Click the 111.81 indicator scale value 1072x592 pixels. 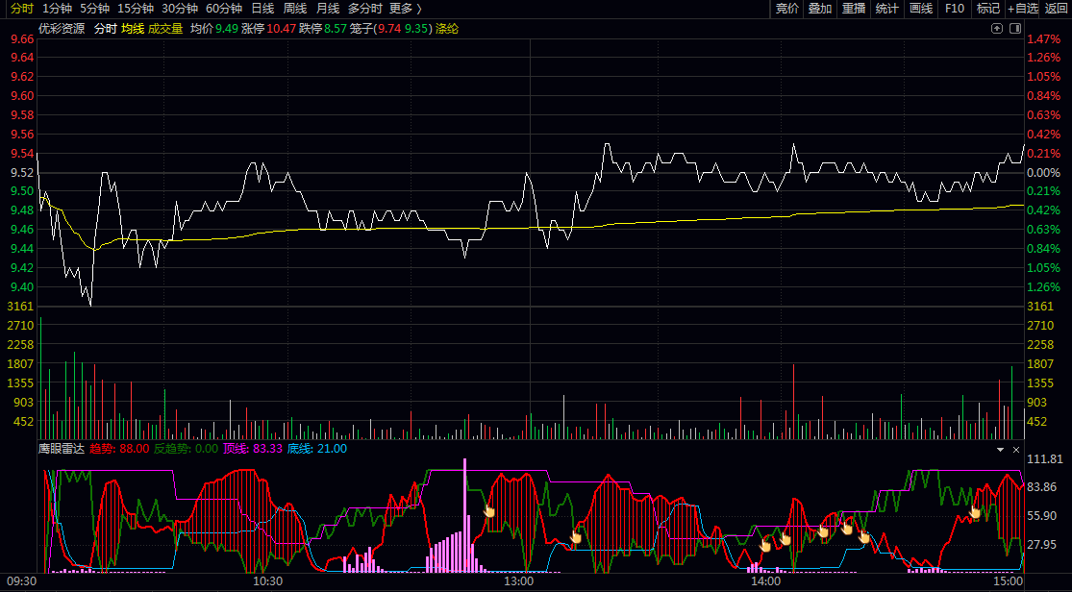(x=1045, y=459)
